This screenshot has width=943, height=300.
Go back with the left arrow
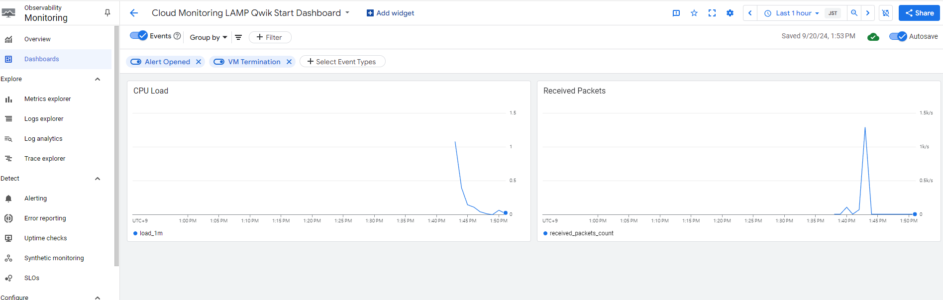[134, 13]
